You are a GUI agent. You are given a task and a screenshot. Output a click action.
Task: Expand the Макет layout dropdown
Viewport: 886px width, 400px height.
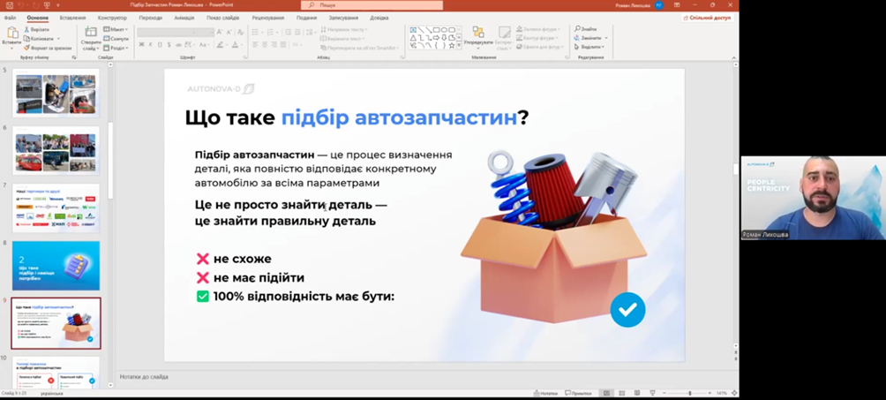118,29
